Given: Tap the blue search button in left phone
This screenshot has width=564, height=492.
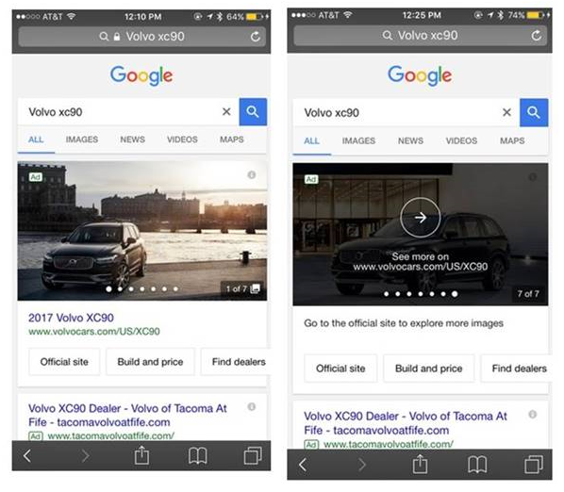Looking at the screenshot, I should pos(253,112).
